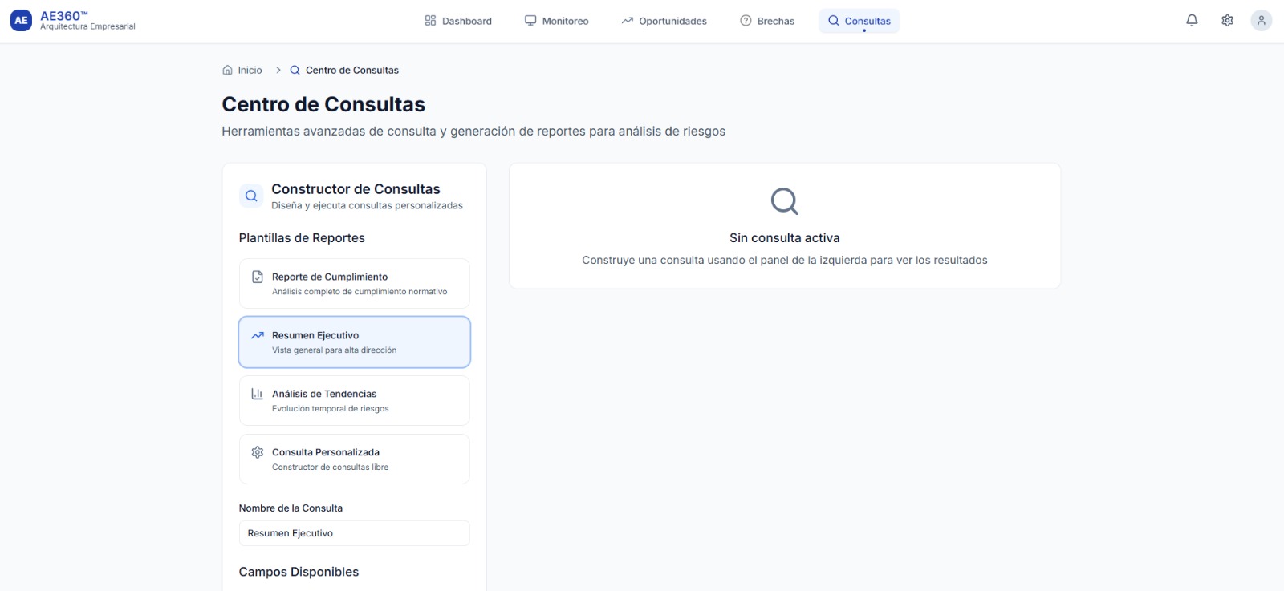Screen dimensions: 1284x591
Task: Click the Constructor de Consultas search icon
Action: point(251,196)
